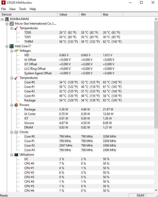
Task: Click the HWMonitor app icon in title bar
Action: 4,3
